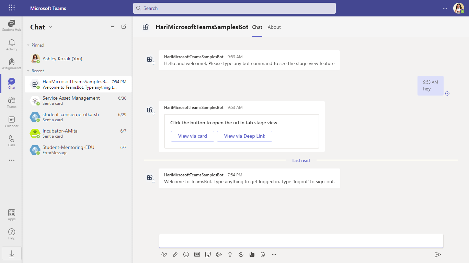
Task: Open the emoji picker
Action: point(186,254)
